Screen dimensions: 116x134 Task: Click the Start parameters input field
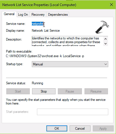[72, 112]
